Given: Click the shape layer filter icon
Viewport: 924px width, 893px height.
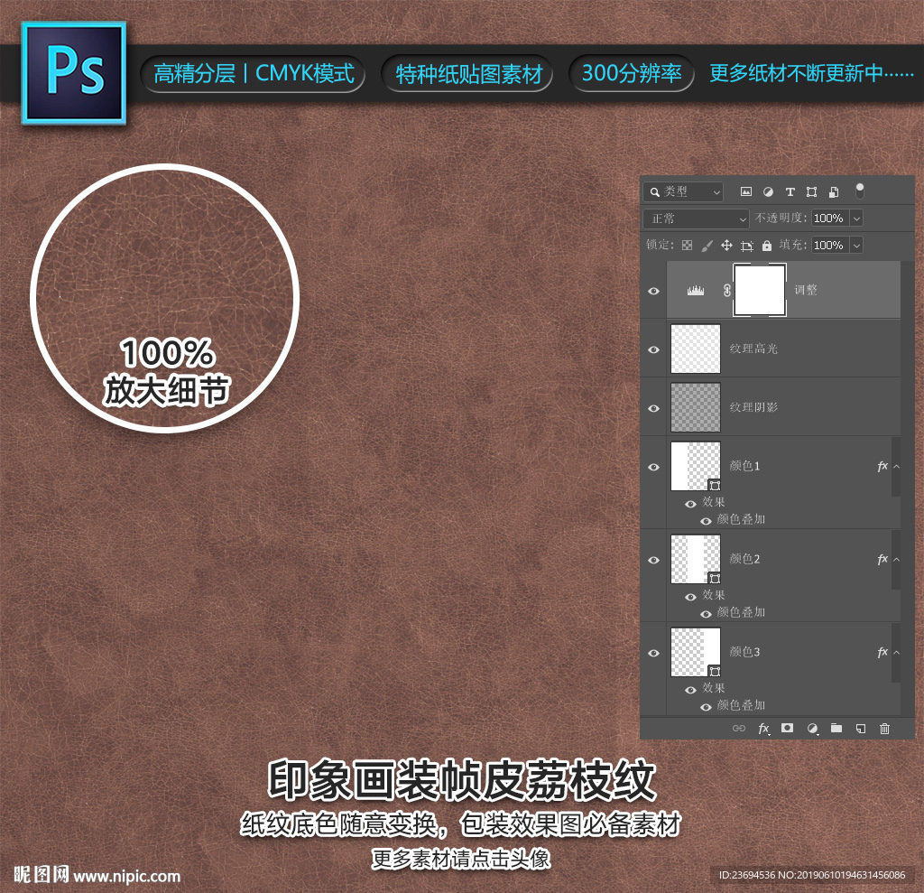Looking at the screenshot, I should coord(811,191).
